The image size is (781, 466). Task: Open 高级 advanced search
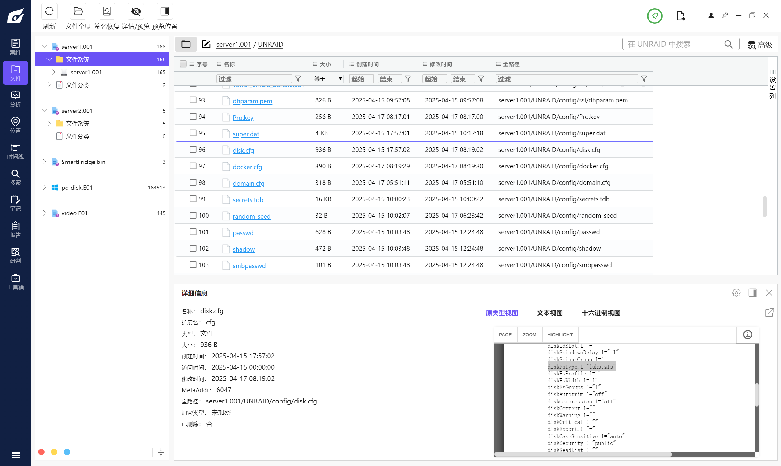(x=759, y=45)
